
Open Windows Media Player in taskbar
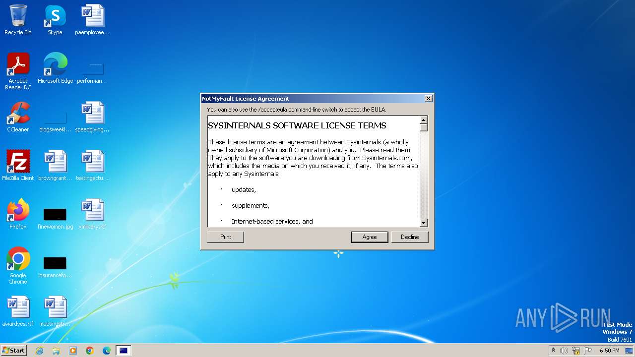point(73,351)
